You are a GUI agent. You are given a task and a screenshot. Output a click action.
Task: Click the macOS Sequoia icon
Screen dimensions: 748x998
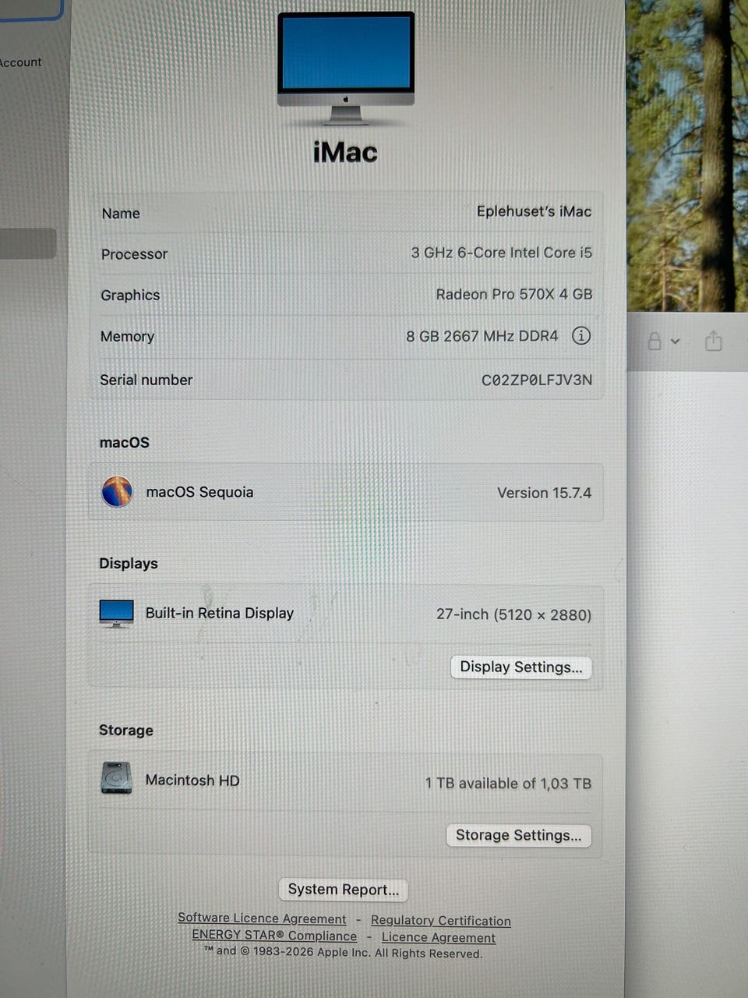tap(117, 492)
